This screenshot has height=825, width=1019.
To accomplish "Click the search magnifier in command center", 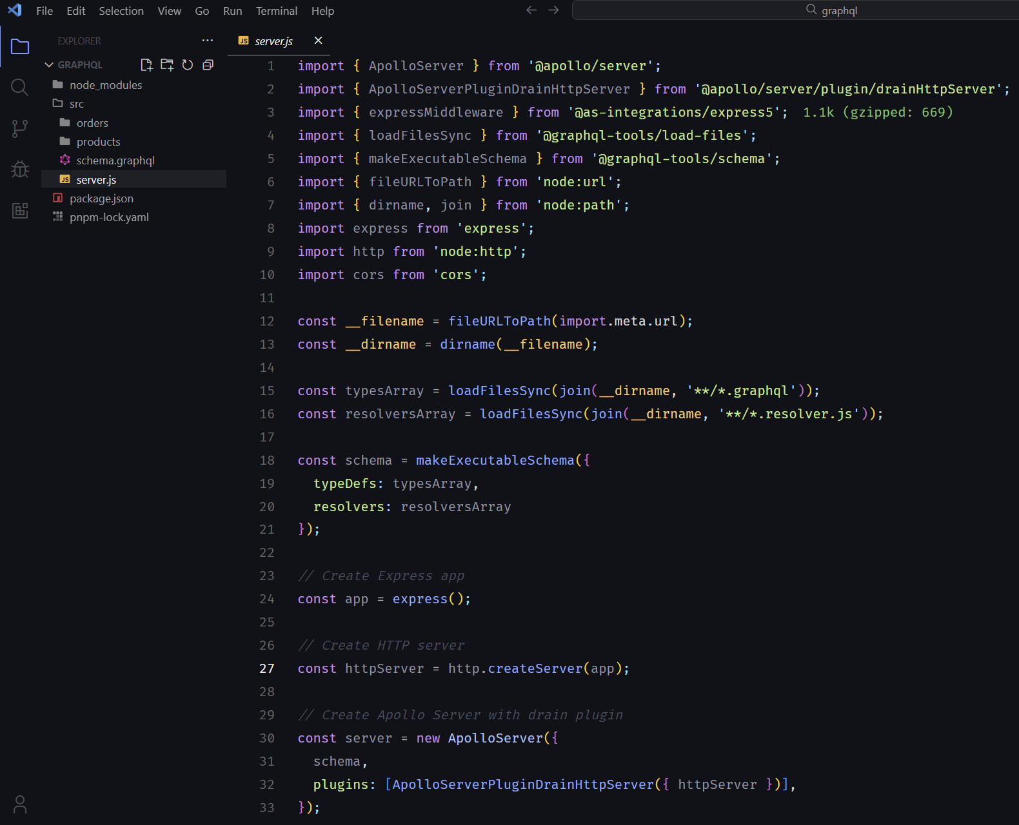I will click(x=811, y=10).
